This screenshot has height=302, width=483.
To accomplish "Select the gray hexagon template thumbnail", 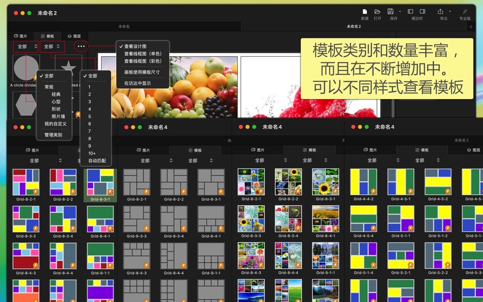I will [26, 104].
